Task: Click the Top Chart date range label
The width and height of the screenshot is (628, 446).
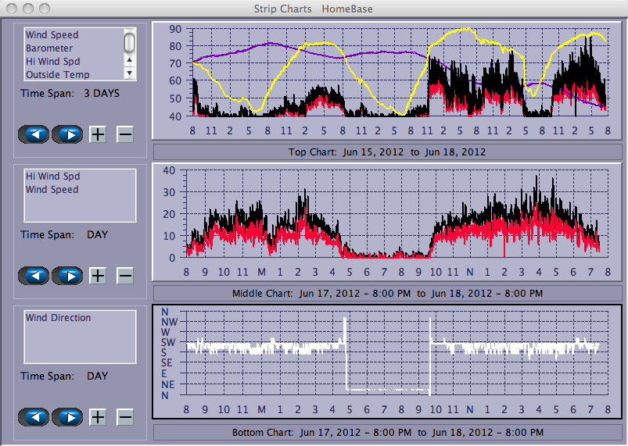Action: (x=387, y=152)
